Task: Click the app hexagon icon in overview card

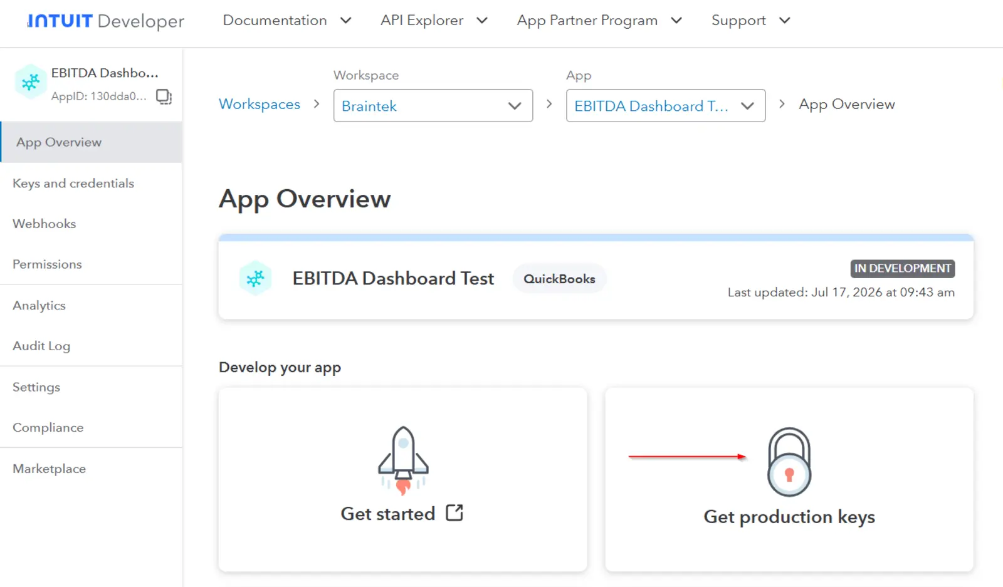Action: [255, 278]
